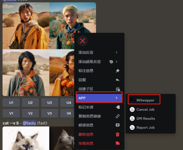Click the thread hash icon beside 创建子区

tap(118, 89)
